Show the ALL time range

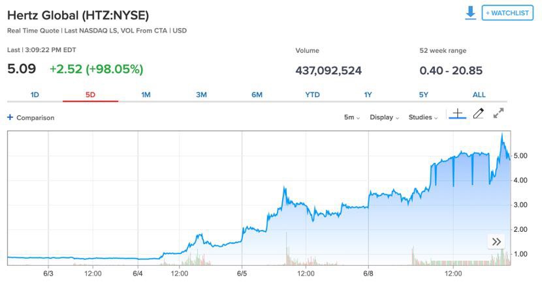[479, 94]
